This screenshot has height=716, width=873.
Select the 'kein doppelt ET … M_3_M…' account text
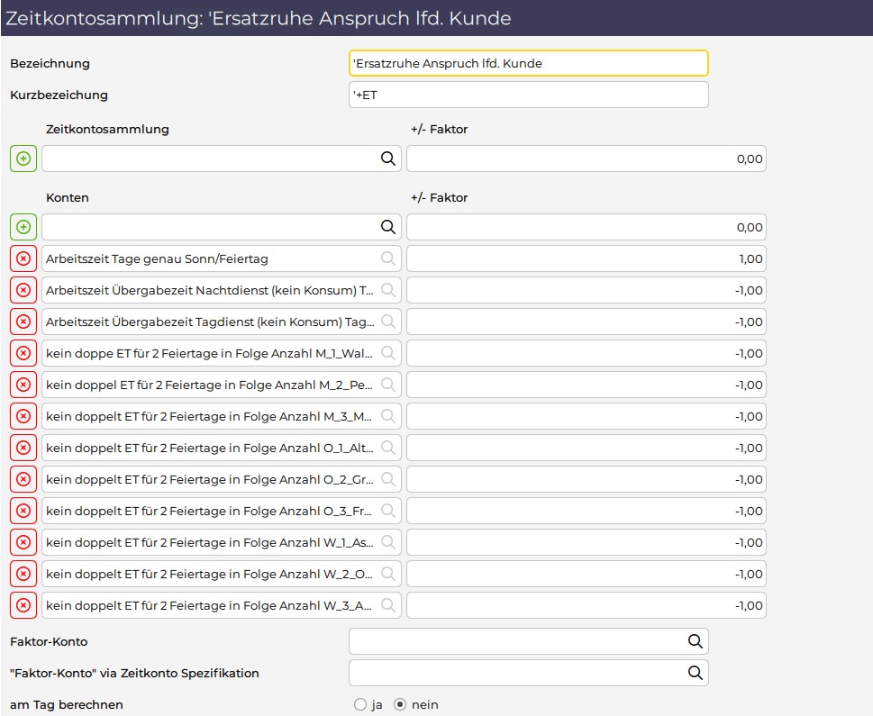click(209, 416)
